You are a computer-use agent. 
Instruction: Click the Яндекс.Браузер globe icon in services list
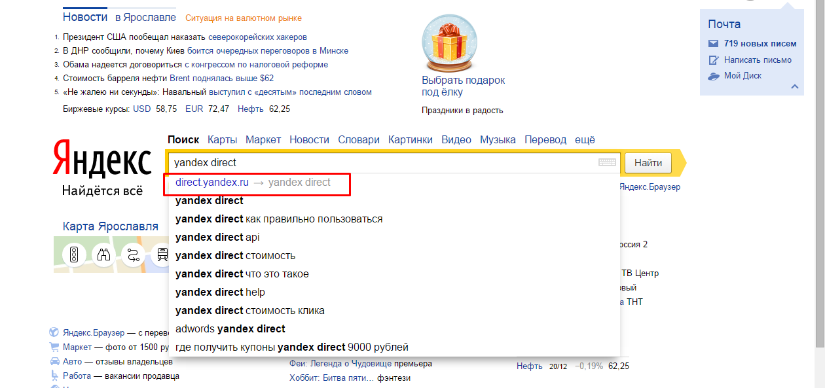(55, 332)
